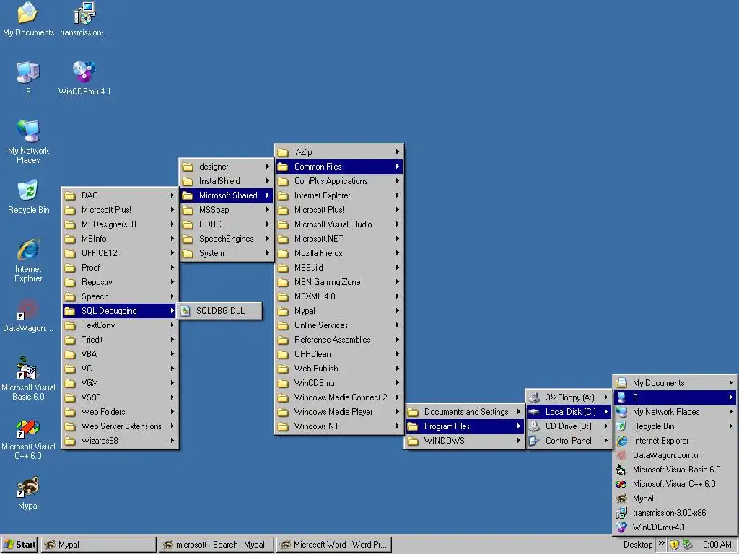Open Recycle Bin on desktop

click(x=28, y=197)
